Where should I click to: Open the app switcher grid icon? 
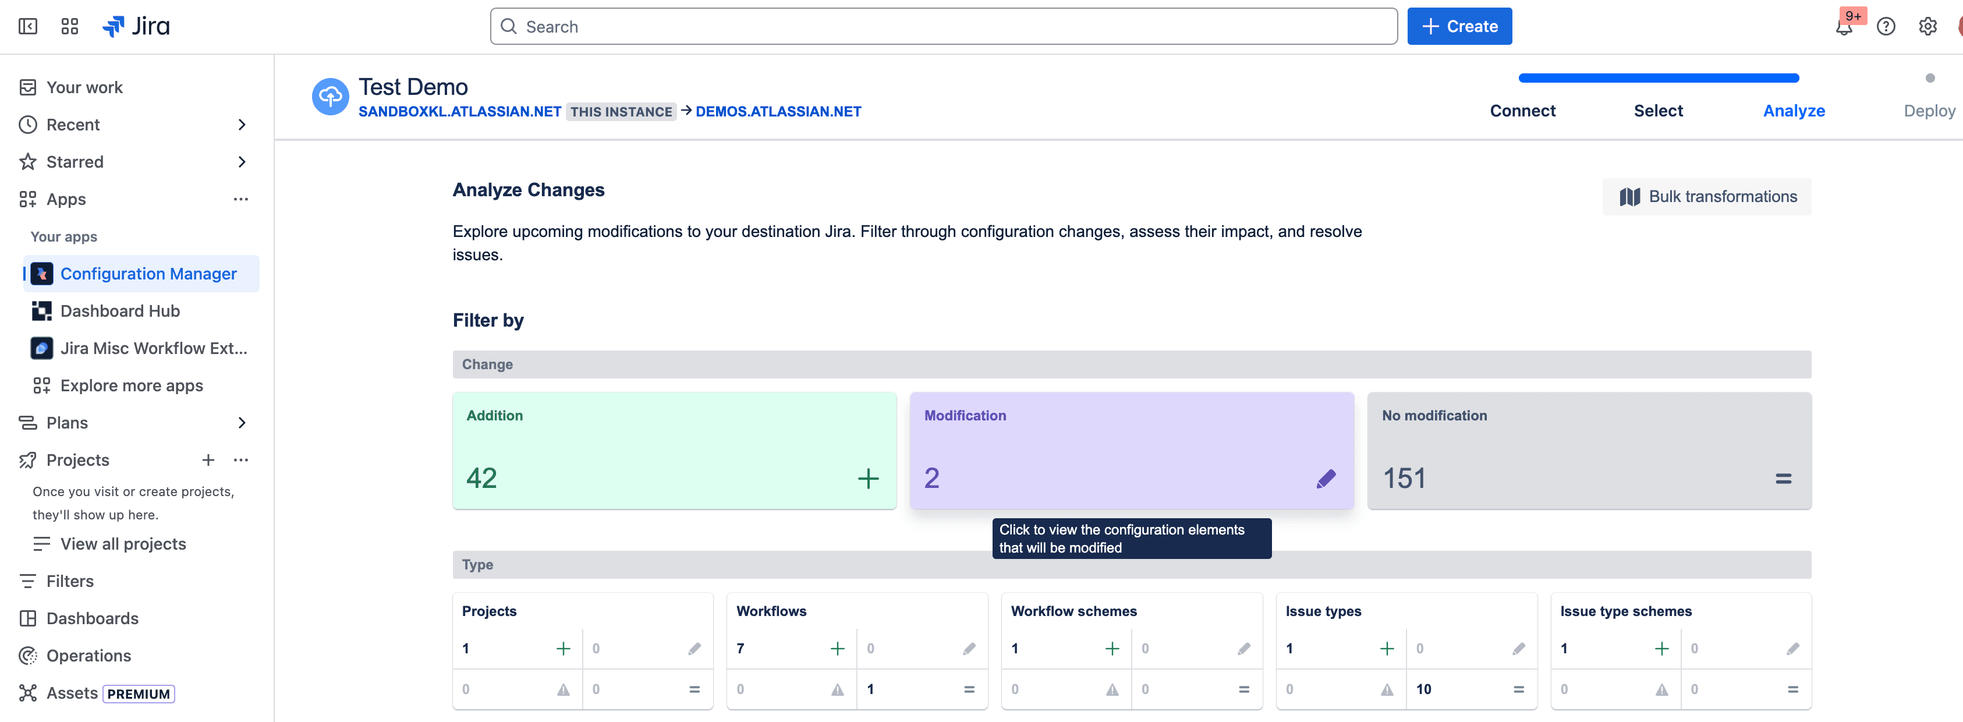point(69,27)
